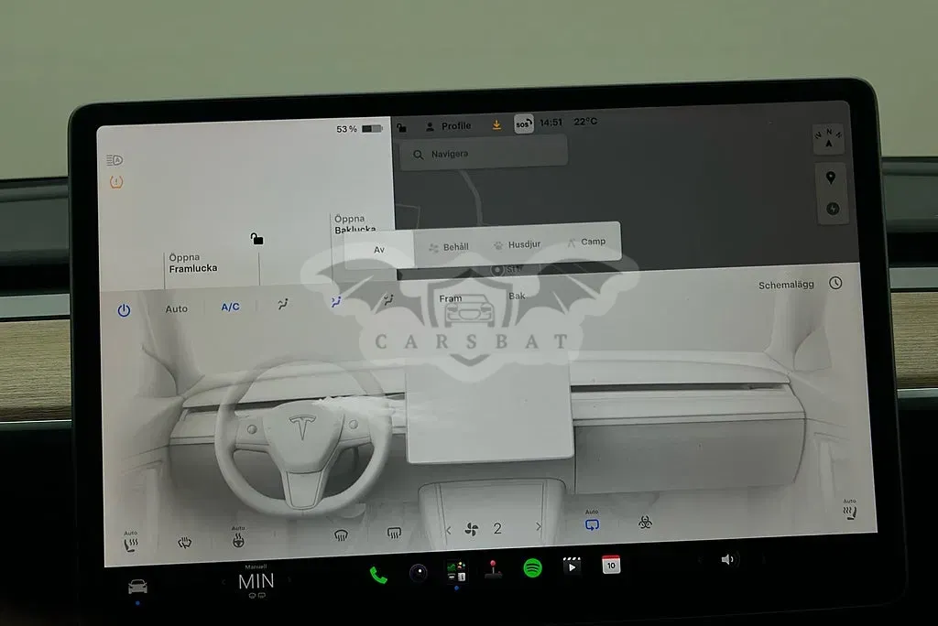Switch to Fram climate tab
Screen dimensions: 938x626
tap(451, 298)
